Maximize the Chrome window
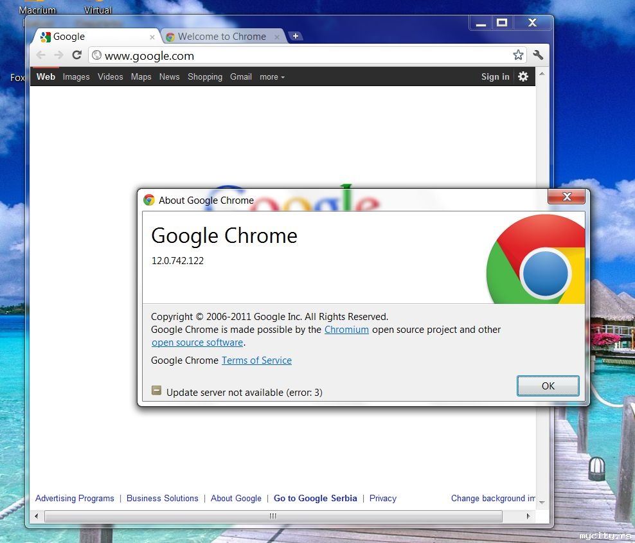 point(502,23)
